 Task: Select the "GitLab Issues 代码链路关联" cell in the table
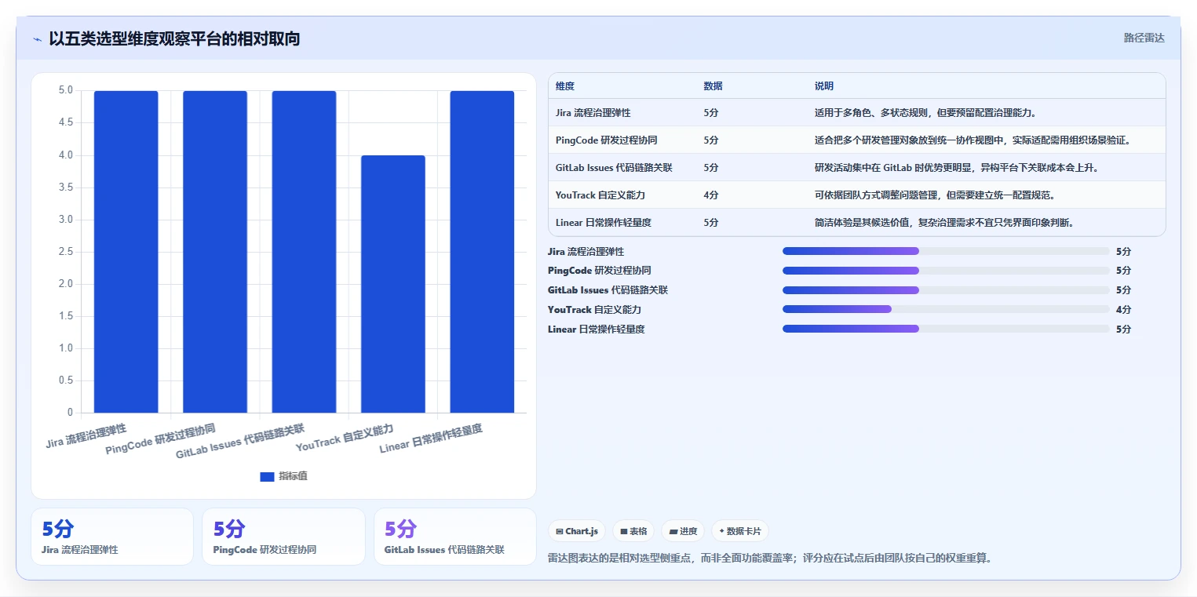pos(614,168)
